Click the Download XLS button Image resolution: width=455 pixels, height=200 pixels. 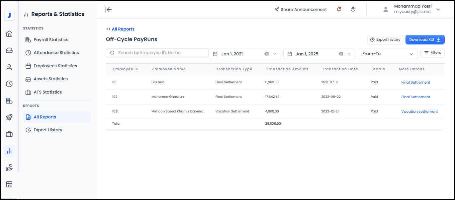click(x=425, y=39)
